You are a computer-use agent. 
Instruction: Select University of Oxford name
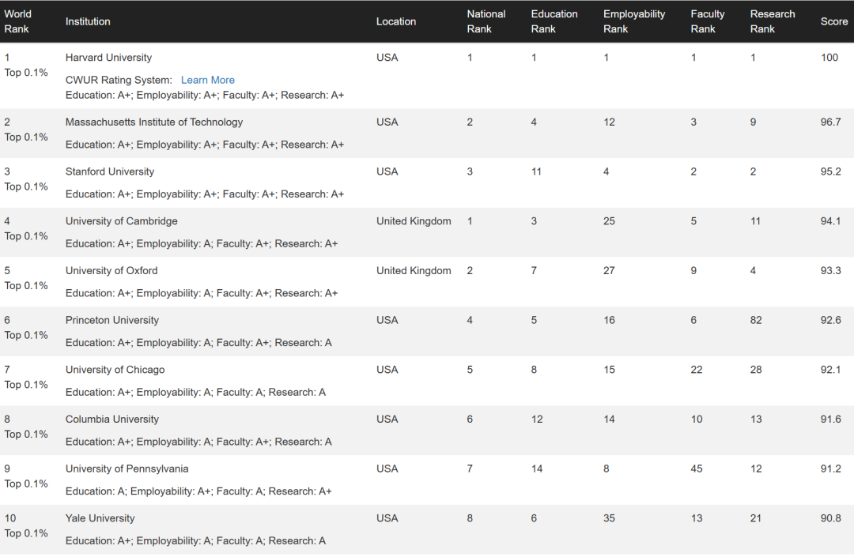(111, 271)
